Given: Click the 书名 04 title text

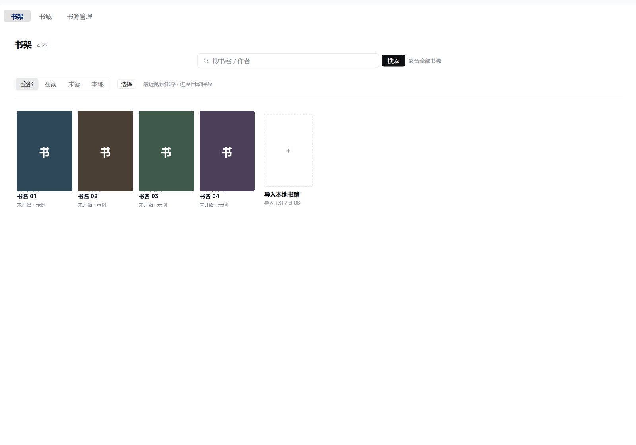Looking at the screenshot, I should point(209,196).
